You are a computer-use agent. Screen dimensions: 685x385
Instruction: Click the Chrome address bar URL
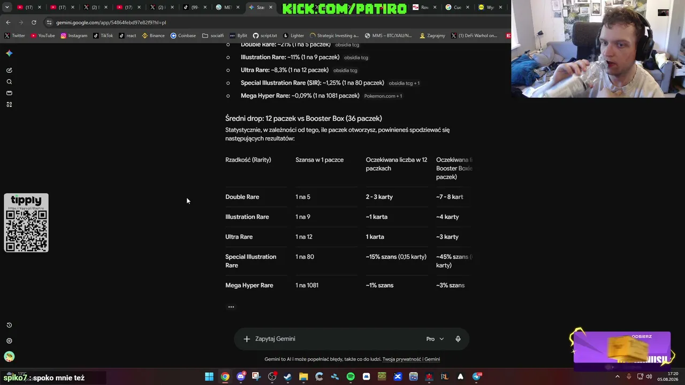[111, 22]
